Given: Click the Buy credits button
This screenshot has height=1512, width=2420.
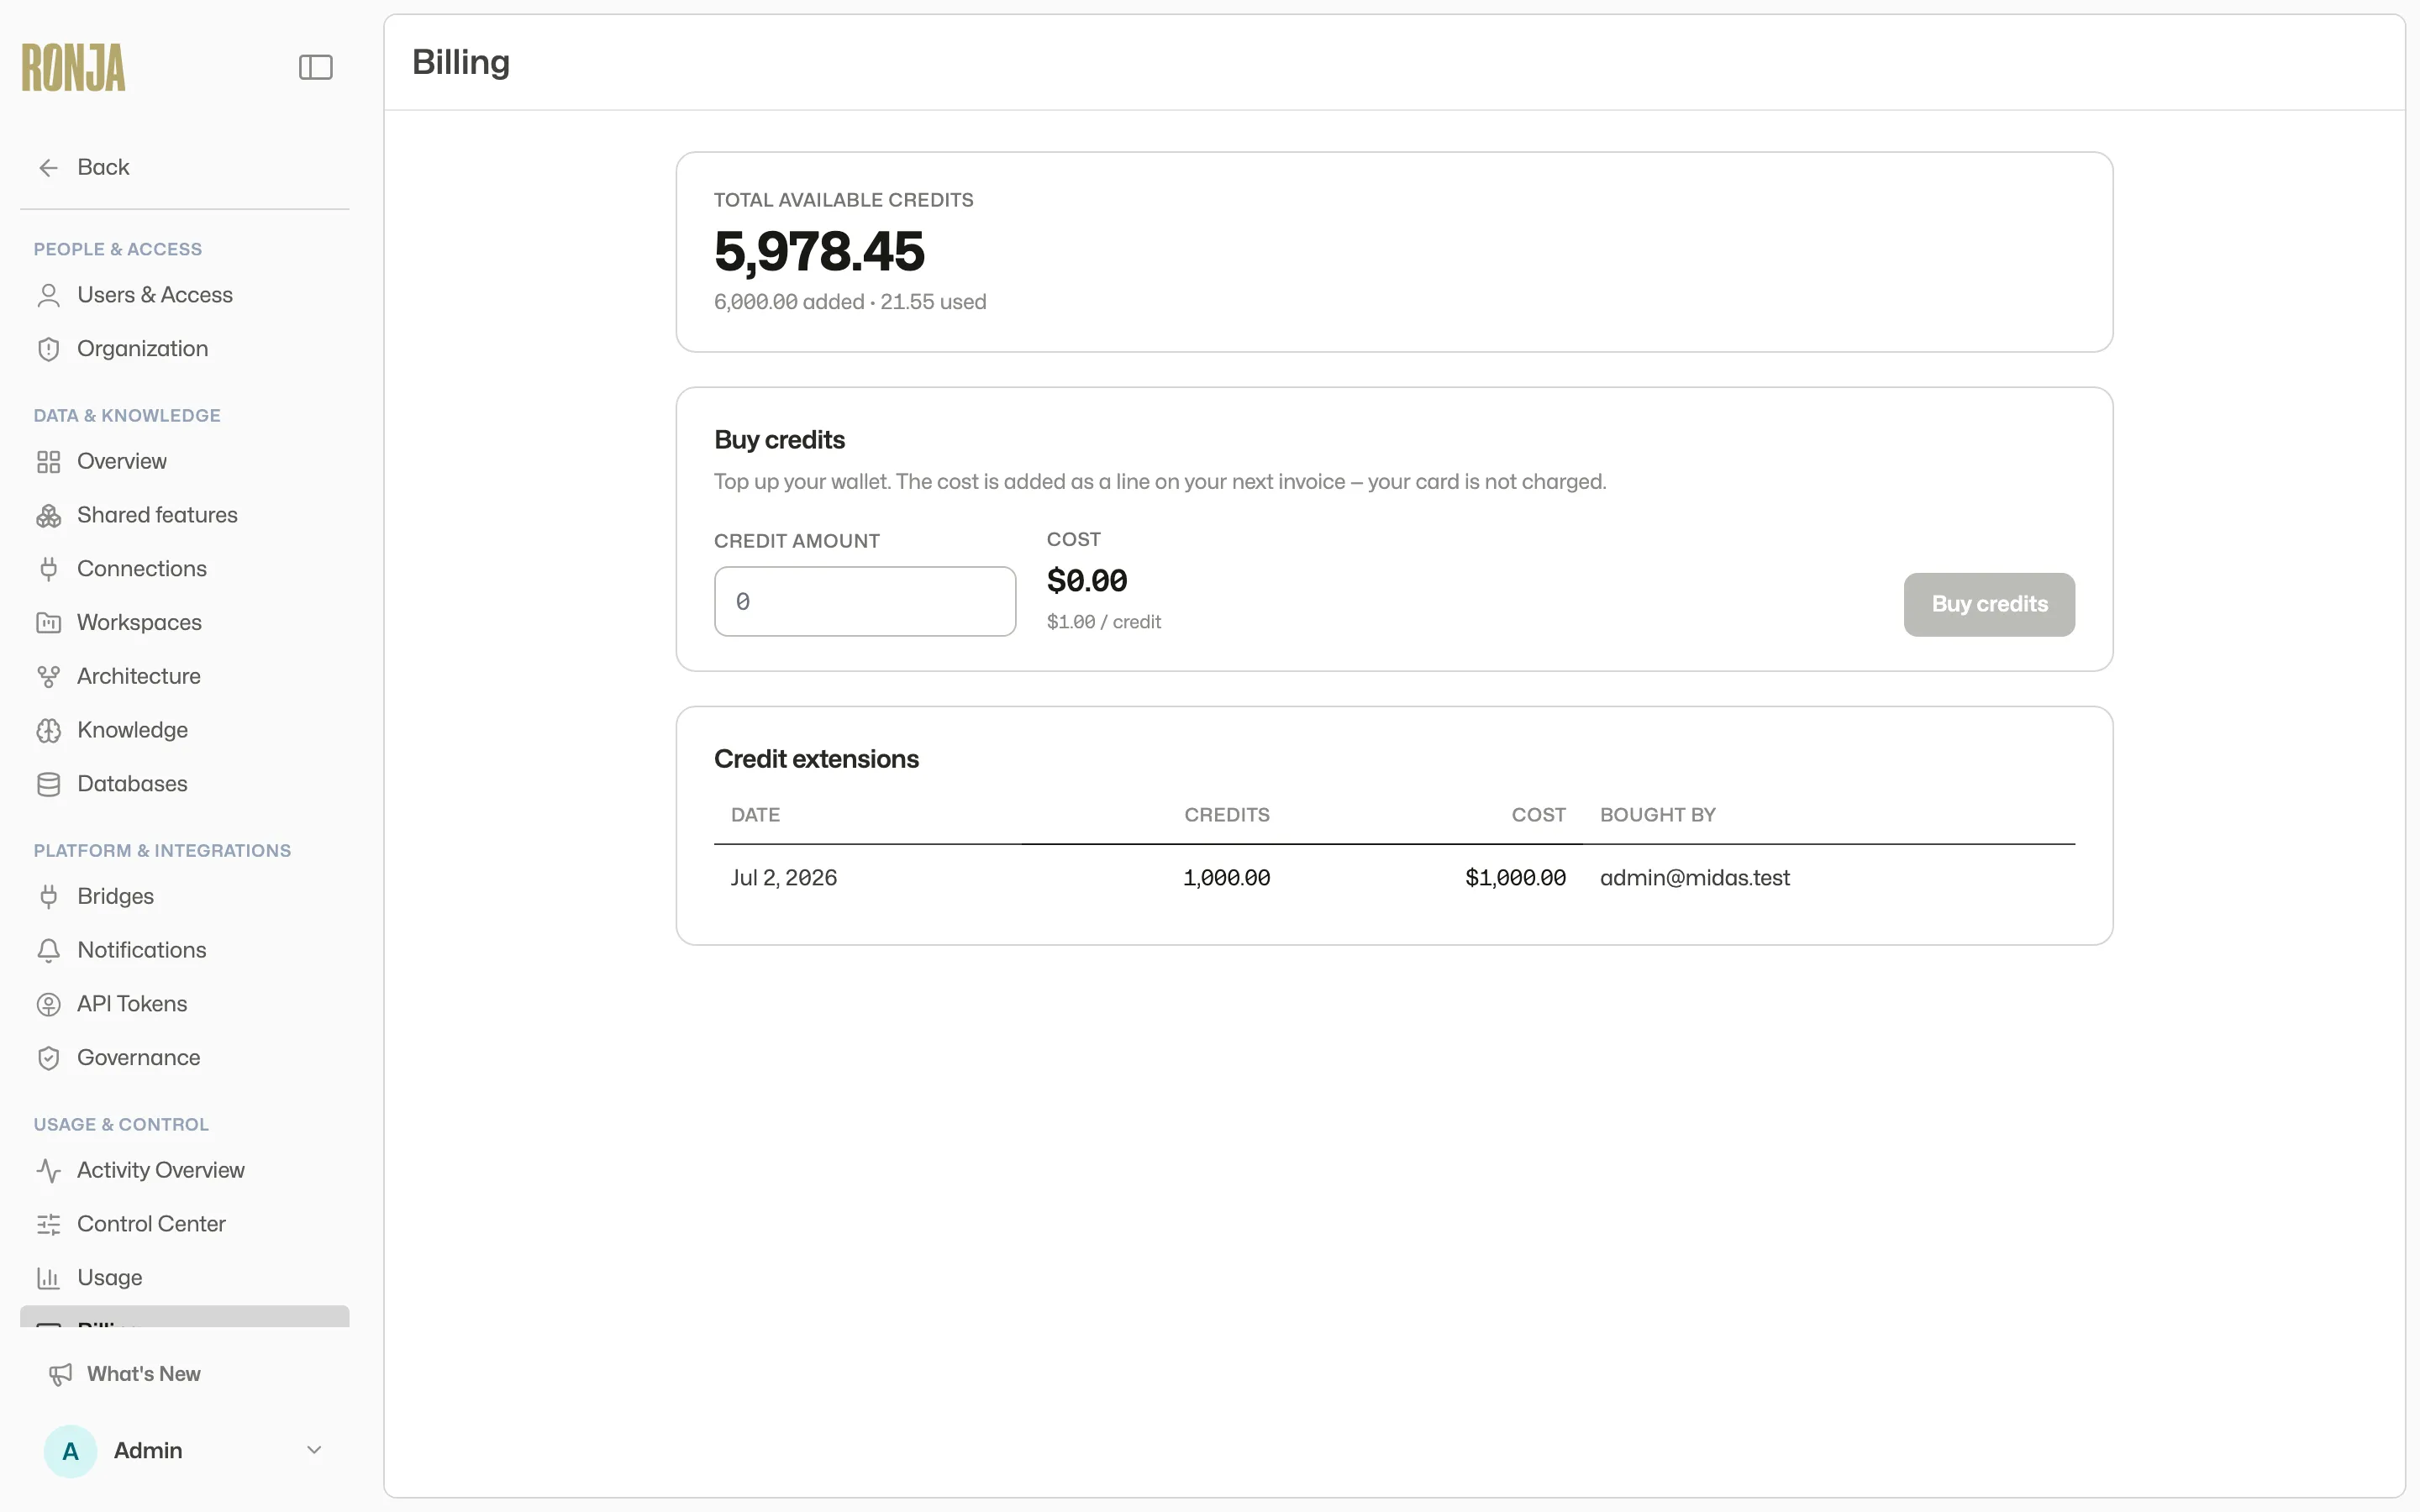Looking at the screenshot, I should [x=1988, y=605].
